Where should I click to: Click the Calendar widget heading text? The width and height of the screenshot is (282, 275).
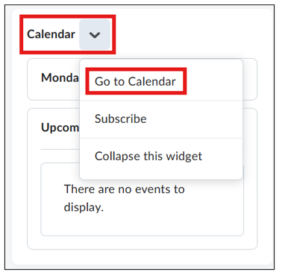coord(51,34)
